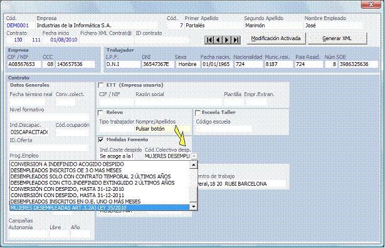Go to the previous record arrow

click(218, 40)
